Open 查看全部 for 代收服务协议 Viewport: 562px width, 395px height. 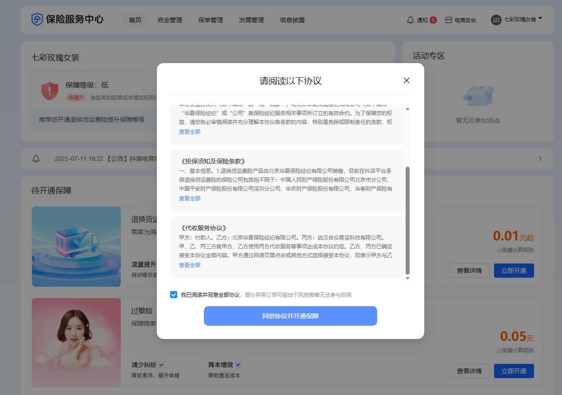tap(190, 264)
